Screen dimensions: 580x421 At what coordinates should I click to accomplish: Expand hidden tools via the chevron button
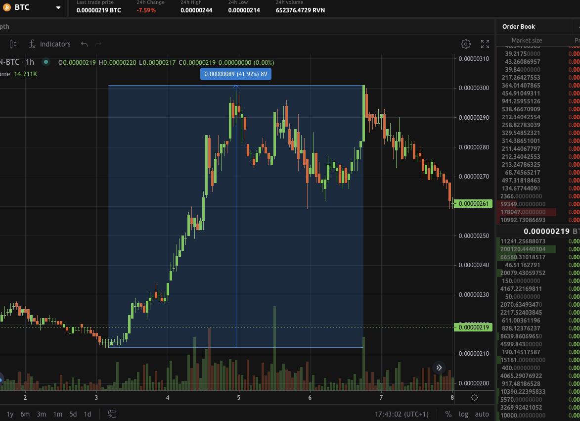tap(438, 367)
